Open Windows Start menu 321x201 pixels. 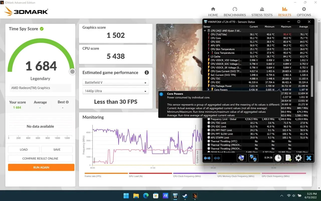click(x=126, y=196)
